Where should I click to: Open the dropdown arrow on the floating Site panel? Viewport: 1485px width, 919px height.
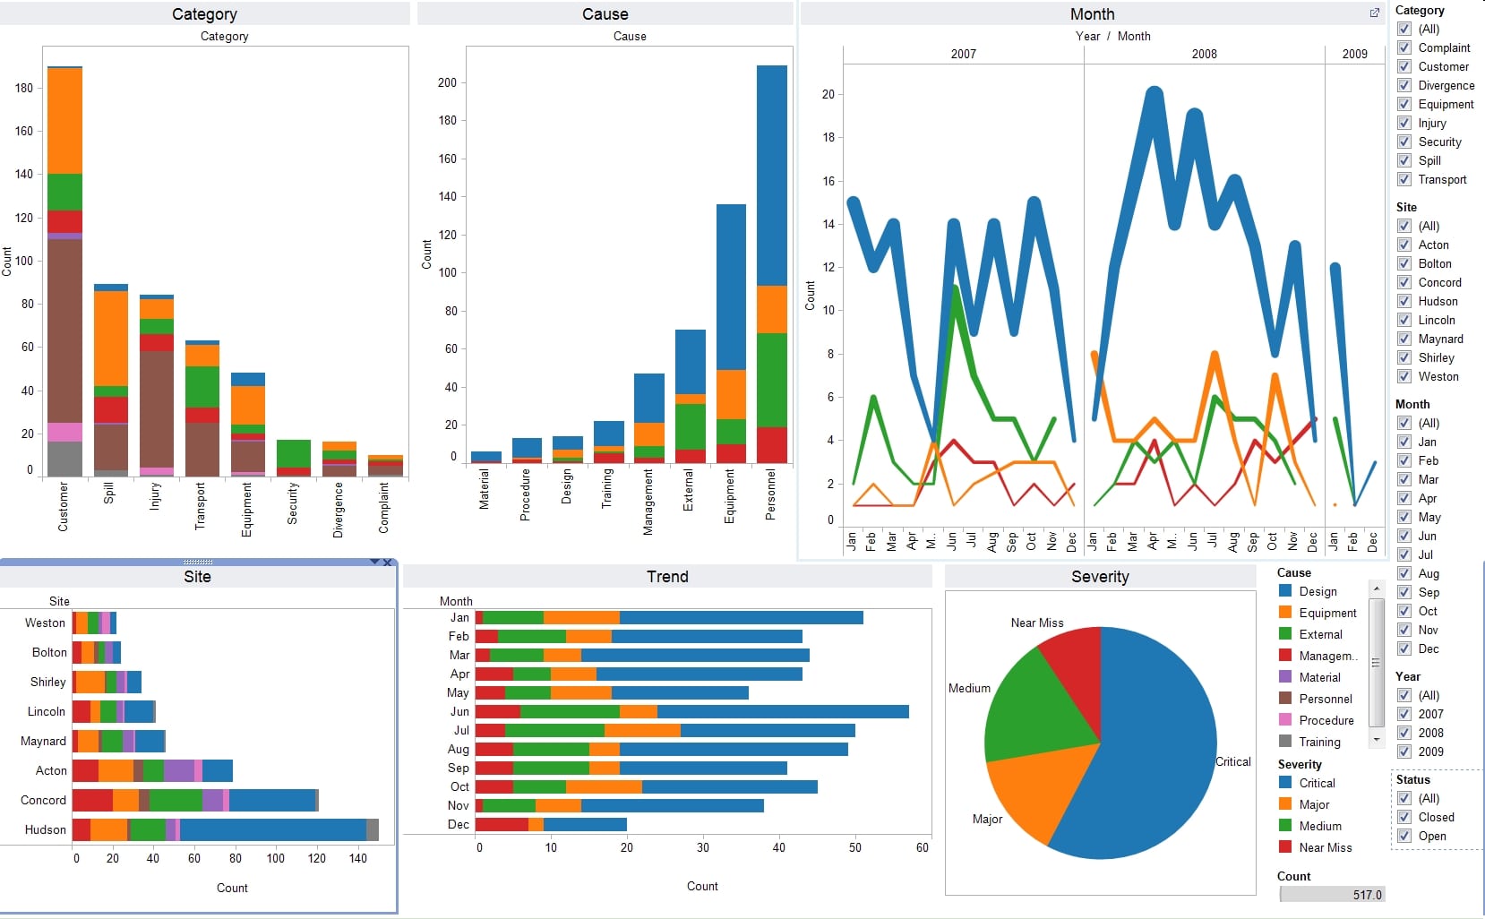tap(373, 563)
